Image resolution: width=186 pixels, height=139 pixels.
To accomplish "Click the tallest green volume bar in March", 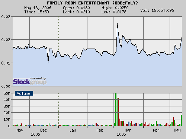I will (x=116, y=110).
